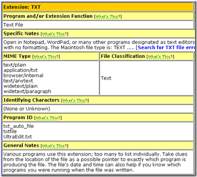The height and width of the screenshot is (177, 197).
Task: Click the Program ID heading
Action: pos(18,118)
